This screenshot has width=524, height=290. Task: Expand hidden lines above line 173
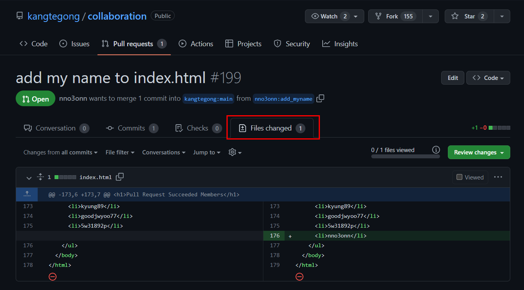coord(27,194)
